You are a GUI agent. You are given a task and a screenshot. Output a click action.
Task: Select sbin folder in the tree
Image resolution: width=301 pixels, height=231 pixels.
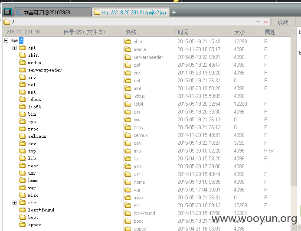33,55
